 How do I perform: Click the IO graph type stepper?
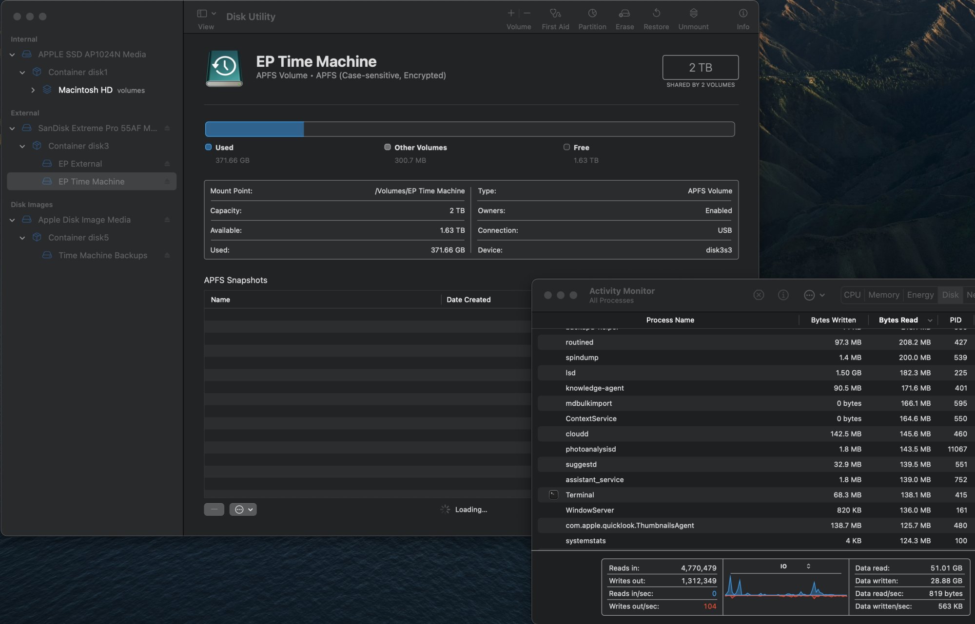808,566
